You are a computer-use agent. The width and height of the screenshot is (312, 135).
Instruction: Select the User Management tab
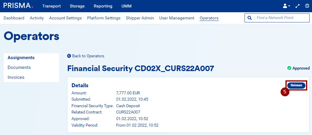pyautogui.click(x=177, y=18)
